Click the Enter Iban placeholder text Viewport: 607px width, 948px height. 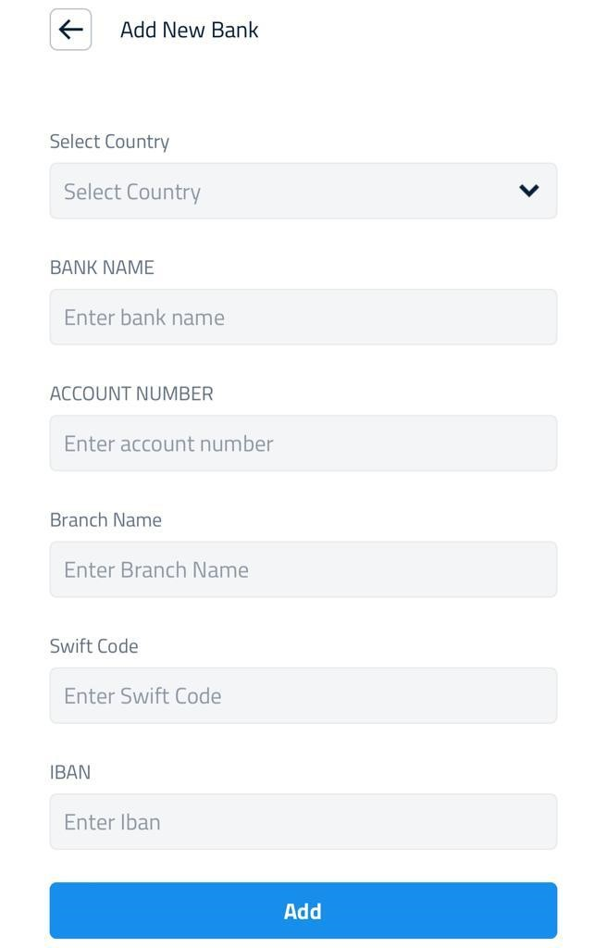tap(113, 822)
